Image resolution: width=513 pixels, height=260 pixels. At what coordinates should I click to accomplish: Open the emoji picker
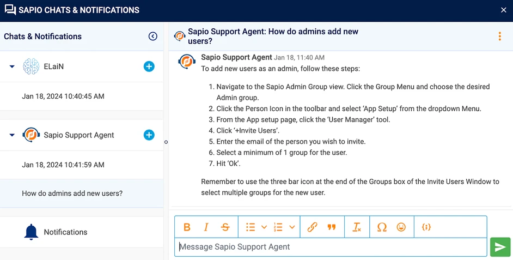[401, 227]
